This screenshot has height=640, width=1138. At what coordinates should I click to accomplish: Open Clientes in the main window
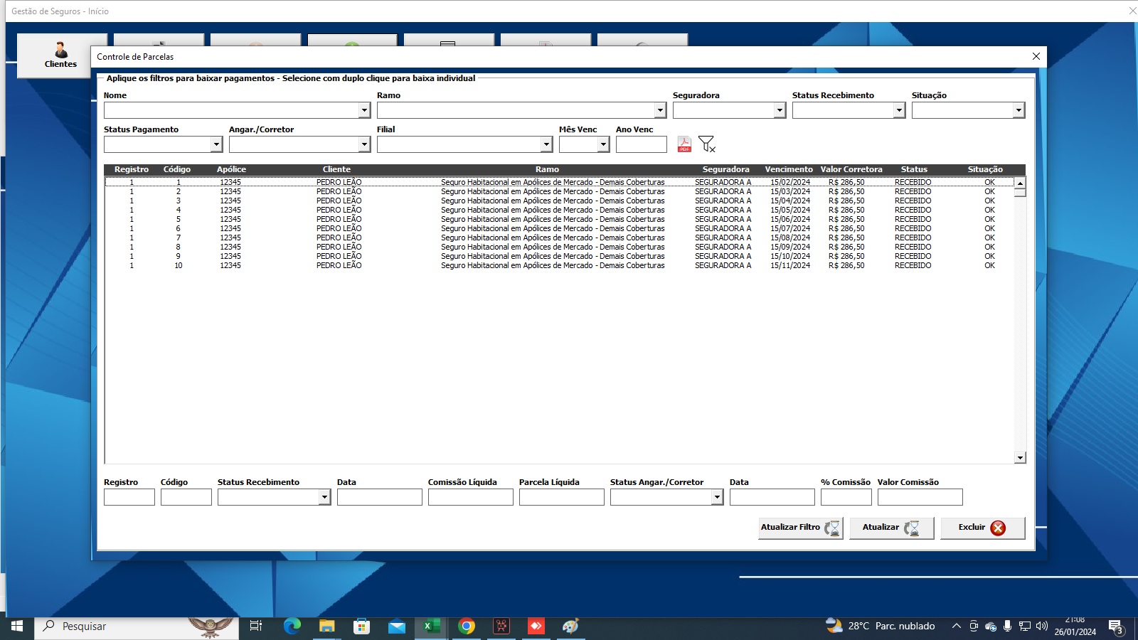tap(61, 55)
